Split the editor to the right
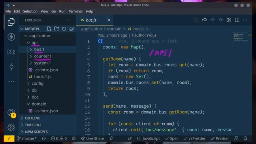The width and height of the screenshot is (256, 144). (x=237, y=20)
